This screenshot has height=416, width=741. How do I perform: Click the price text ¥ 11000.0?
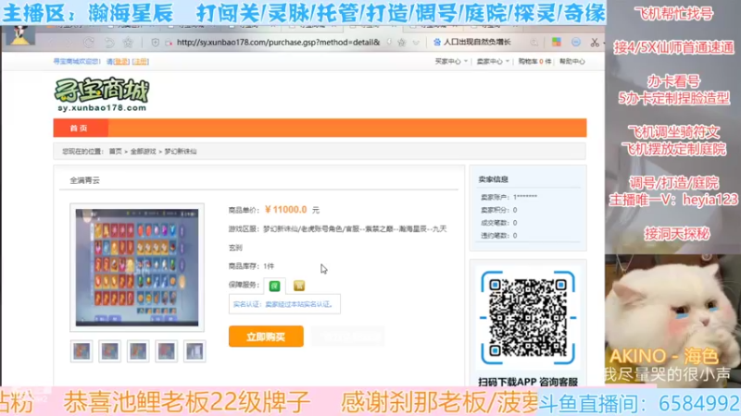point(286,210)
